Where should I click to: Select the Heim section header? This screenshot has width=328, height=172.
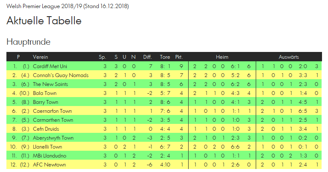(222, 57)
